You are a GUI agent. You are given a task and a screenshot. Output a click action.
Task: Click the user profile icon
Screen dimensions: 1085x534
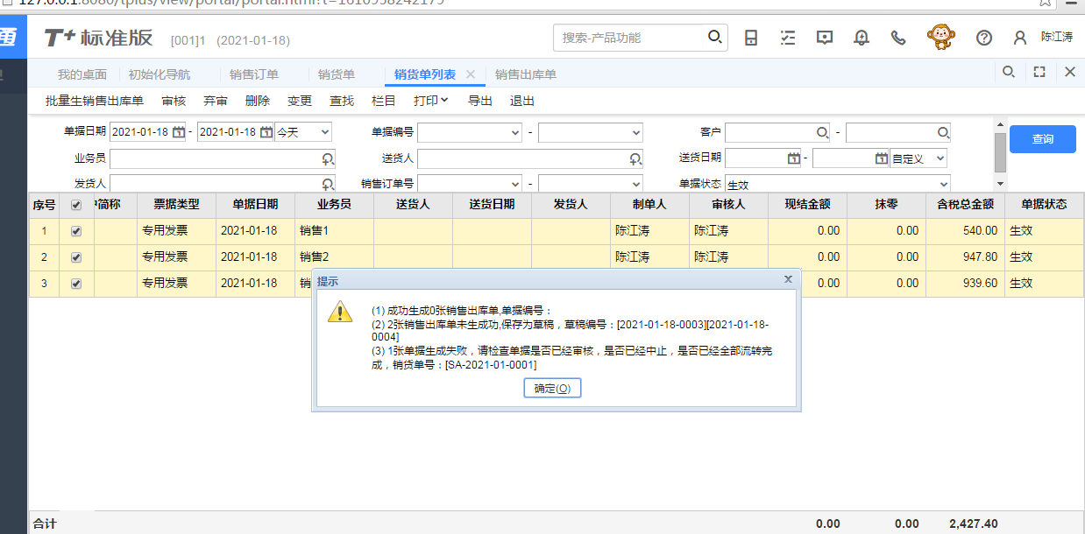[1019, 38]
